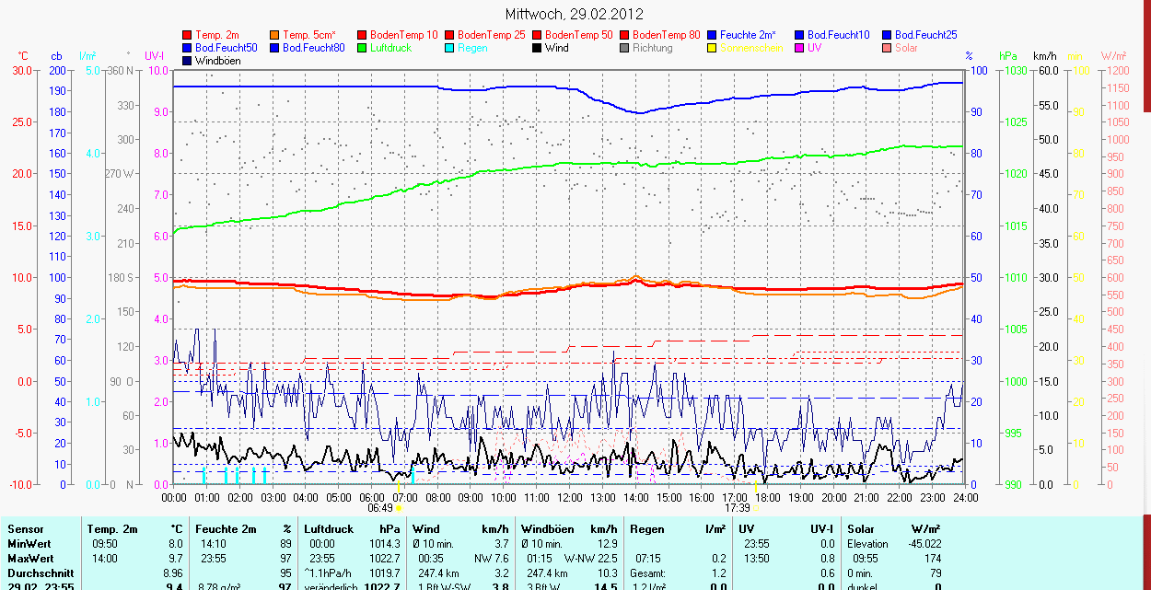
Task: Click the hPa unit label above the right axis
Action: pyautogui.click(x=1010, y=56)
